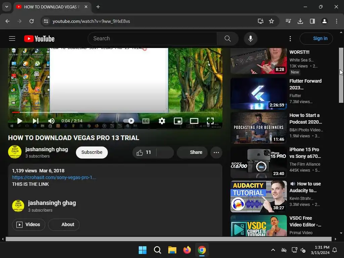Open Chrome profile menu
The image size is (344, 258).
pyautogui.click(x=325, y=21)
